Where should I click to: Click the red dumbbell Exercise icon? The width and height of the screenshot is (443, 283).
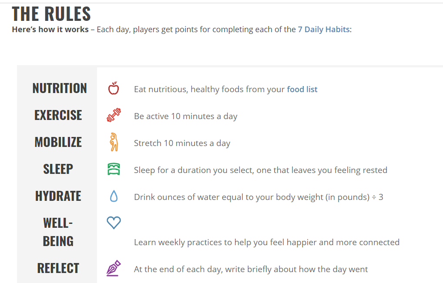(x=114, y=115)
